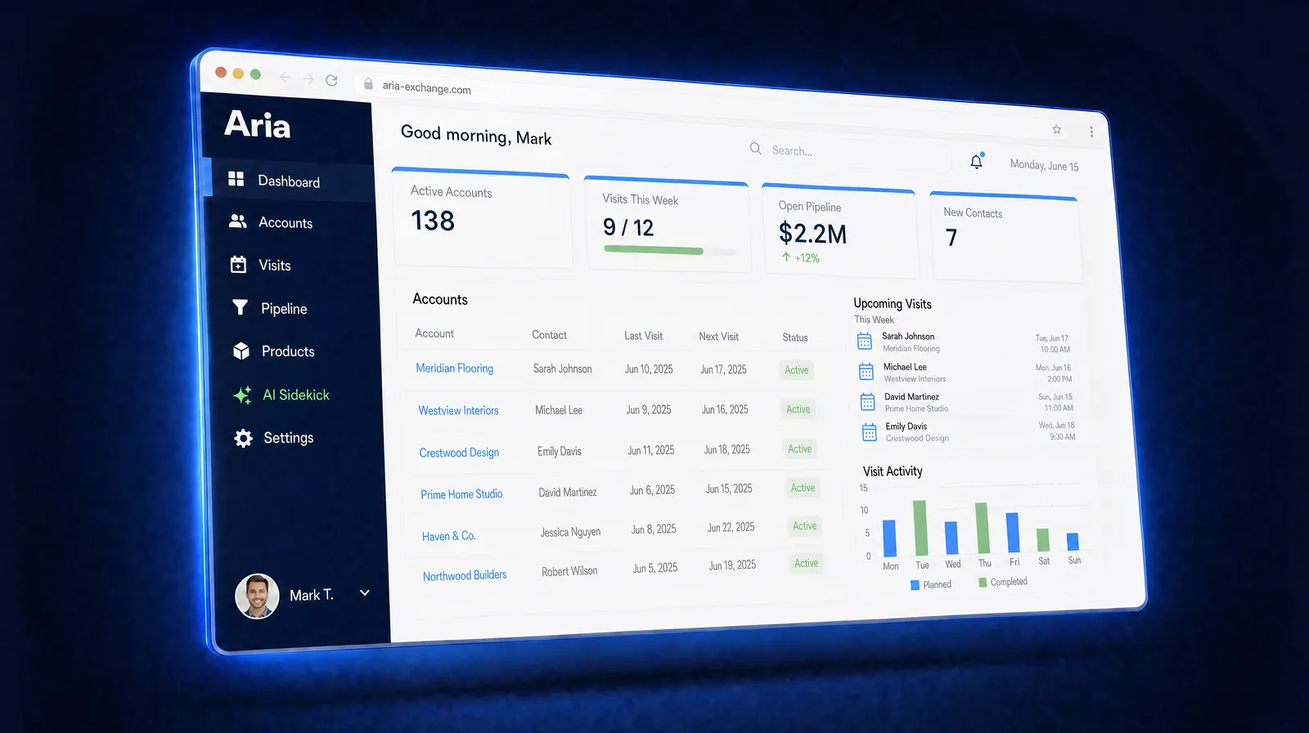This screenshot has height=733, width=1309.
Task: Click the Settings gear icon
Action: [x=243, y=438]
